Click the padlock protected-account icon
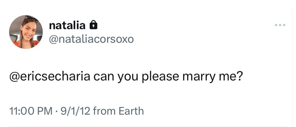This screenshot has width=296, height=127. point(94,25)
